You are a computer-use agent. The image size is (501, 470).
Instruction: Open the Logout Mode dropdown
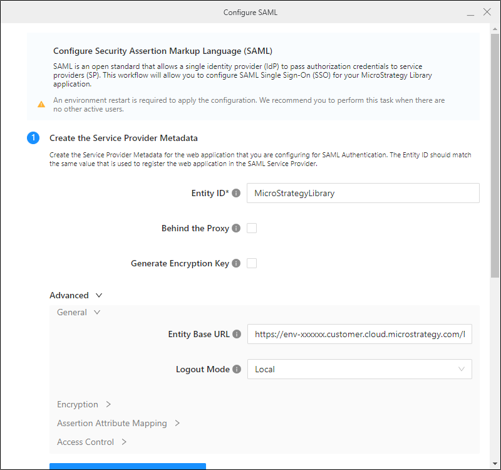359,369
